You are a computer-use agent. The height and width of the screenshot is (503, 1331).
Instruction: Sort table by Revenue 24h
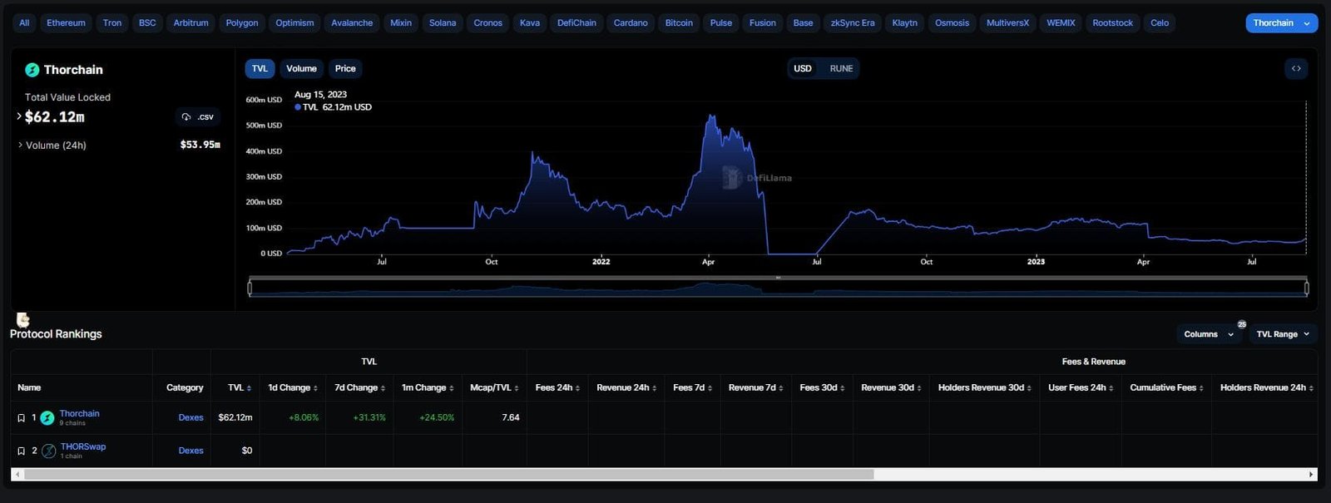pyautogui.click(x=626, y=388)
